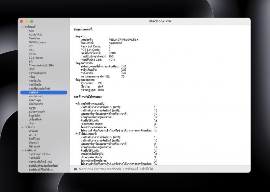Viewport: 270px width, 192px height.
Task: Select USB in the sidebar
Action: tap(32, 69)
